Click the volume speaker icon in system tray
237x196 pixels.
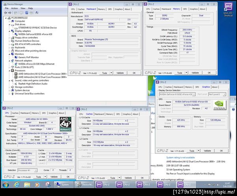point(218,185)
